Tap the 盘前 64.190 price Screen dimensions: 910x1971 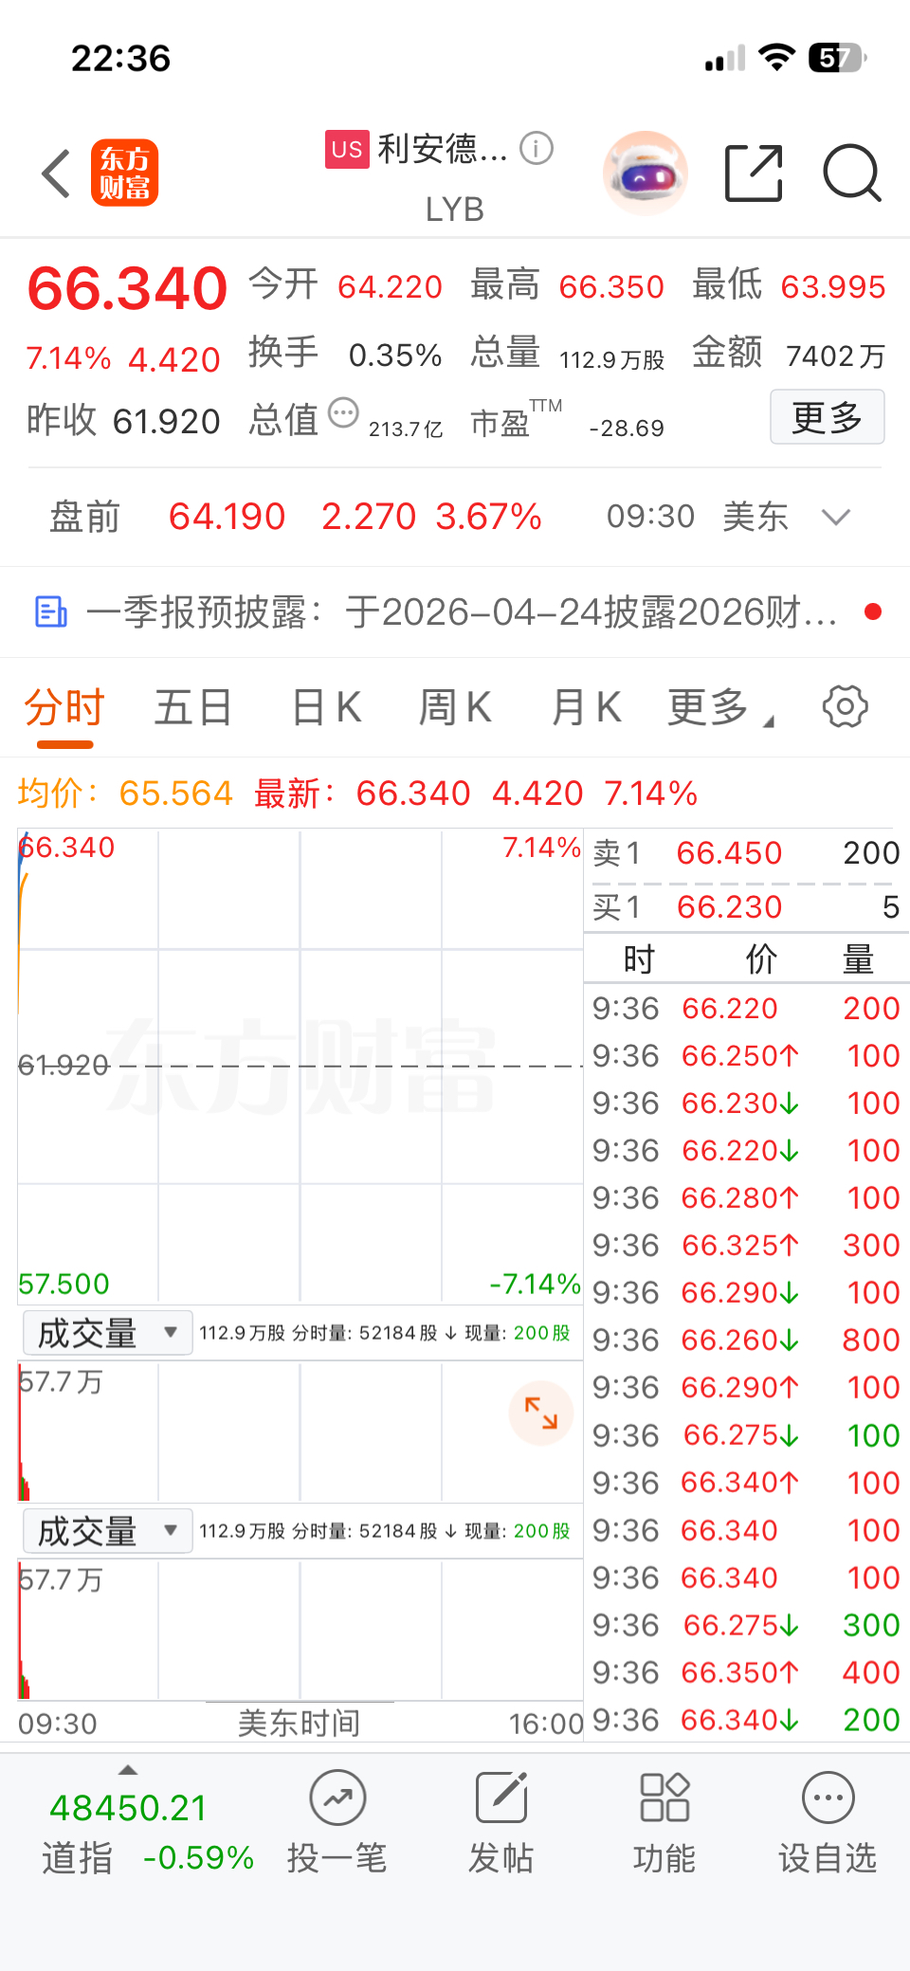[x=227, y=517]
